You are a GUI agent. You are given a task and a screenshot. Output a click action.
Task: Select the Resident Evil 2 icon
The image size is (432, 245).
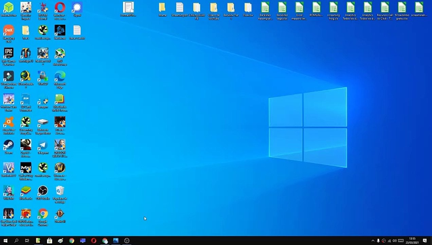43,56
